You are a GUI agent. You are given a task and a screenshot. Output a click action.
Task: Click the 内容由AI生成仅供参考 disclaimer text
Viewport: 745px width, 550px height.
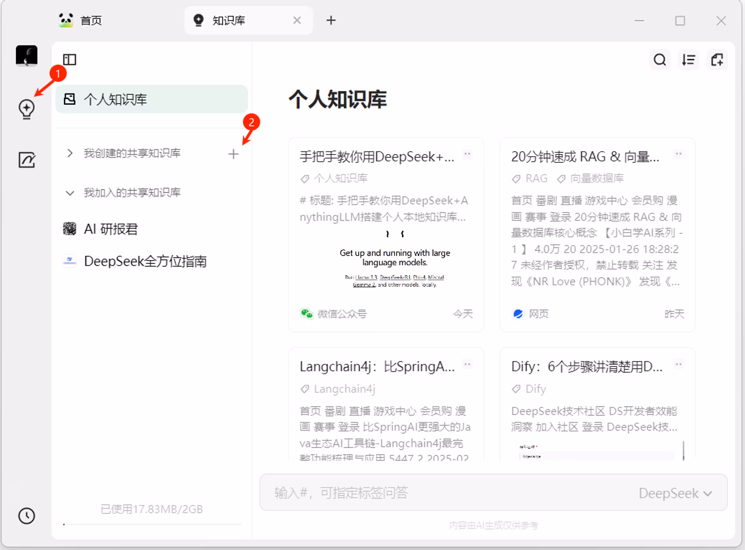point(494,525)
